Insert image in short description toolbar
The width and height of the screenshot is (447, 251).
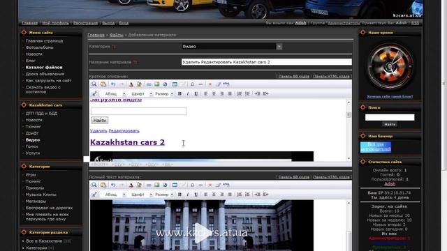point(156,84)
